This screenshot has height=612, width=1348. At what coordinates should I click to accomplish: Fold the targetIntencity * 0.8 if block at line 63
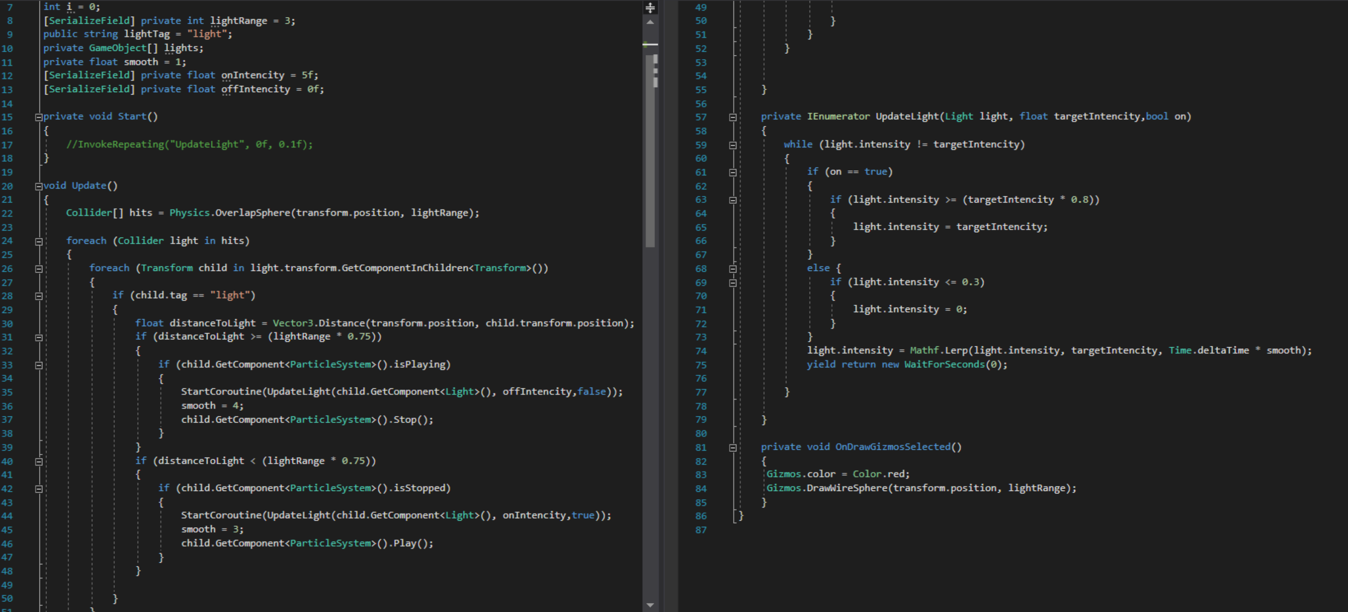tap(733, 200)
